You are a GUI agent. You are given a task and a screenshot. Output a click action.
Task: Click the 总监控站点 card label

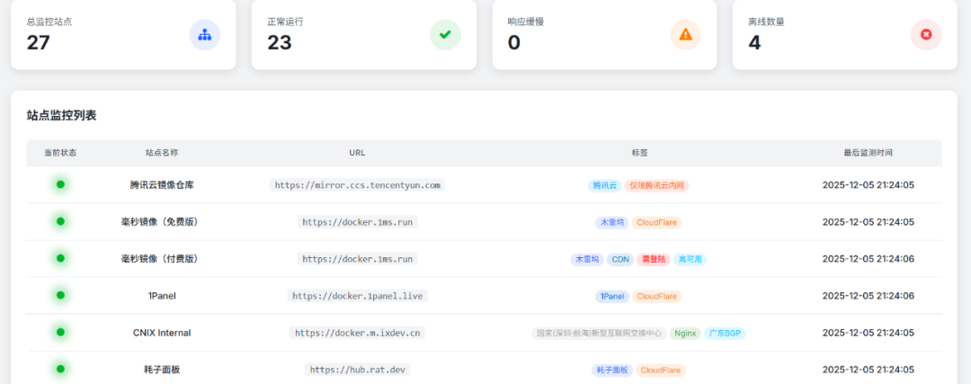coord(49,22)
